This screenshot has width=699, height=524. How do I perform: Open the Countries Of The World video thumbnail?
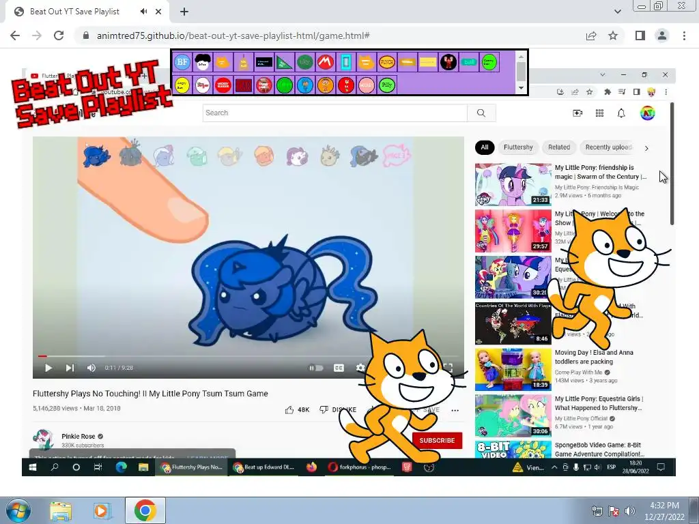point(513,323)
